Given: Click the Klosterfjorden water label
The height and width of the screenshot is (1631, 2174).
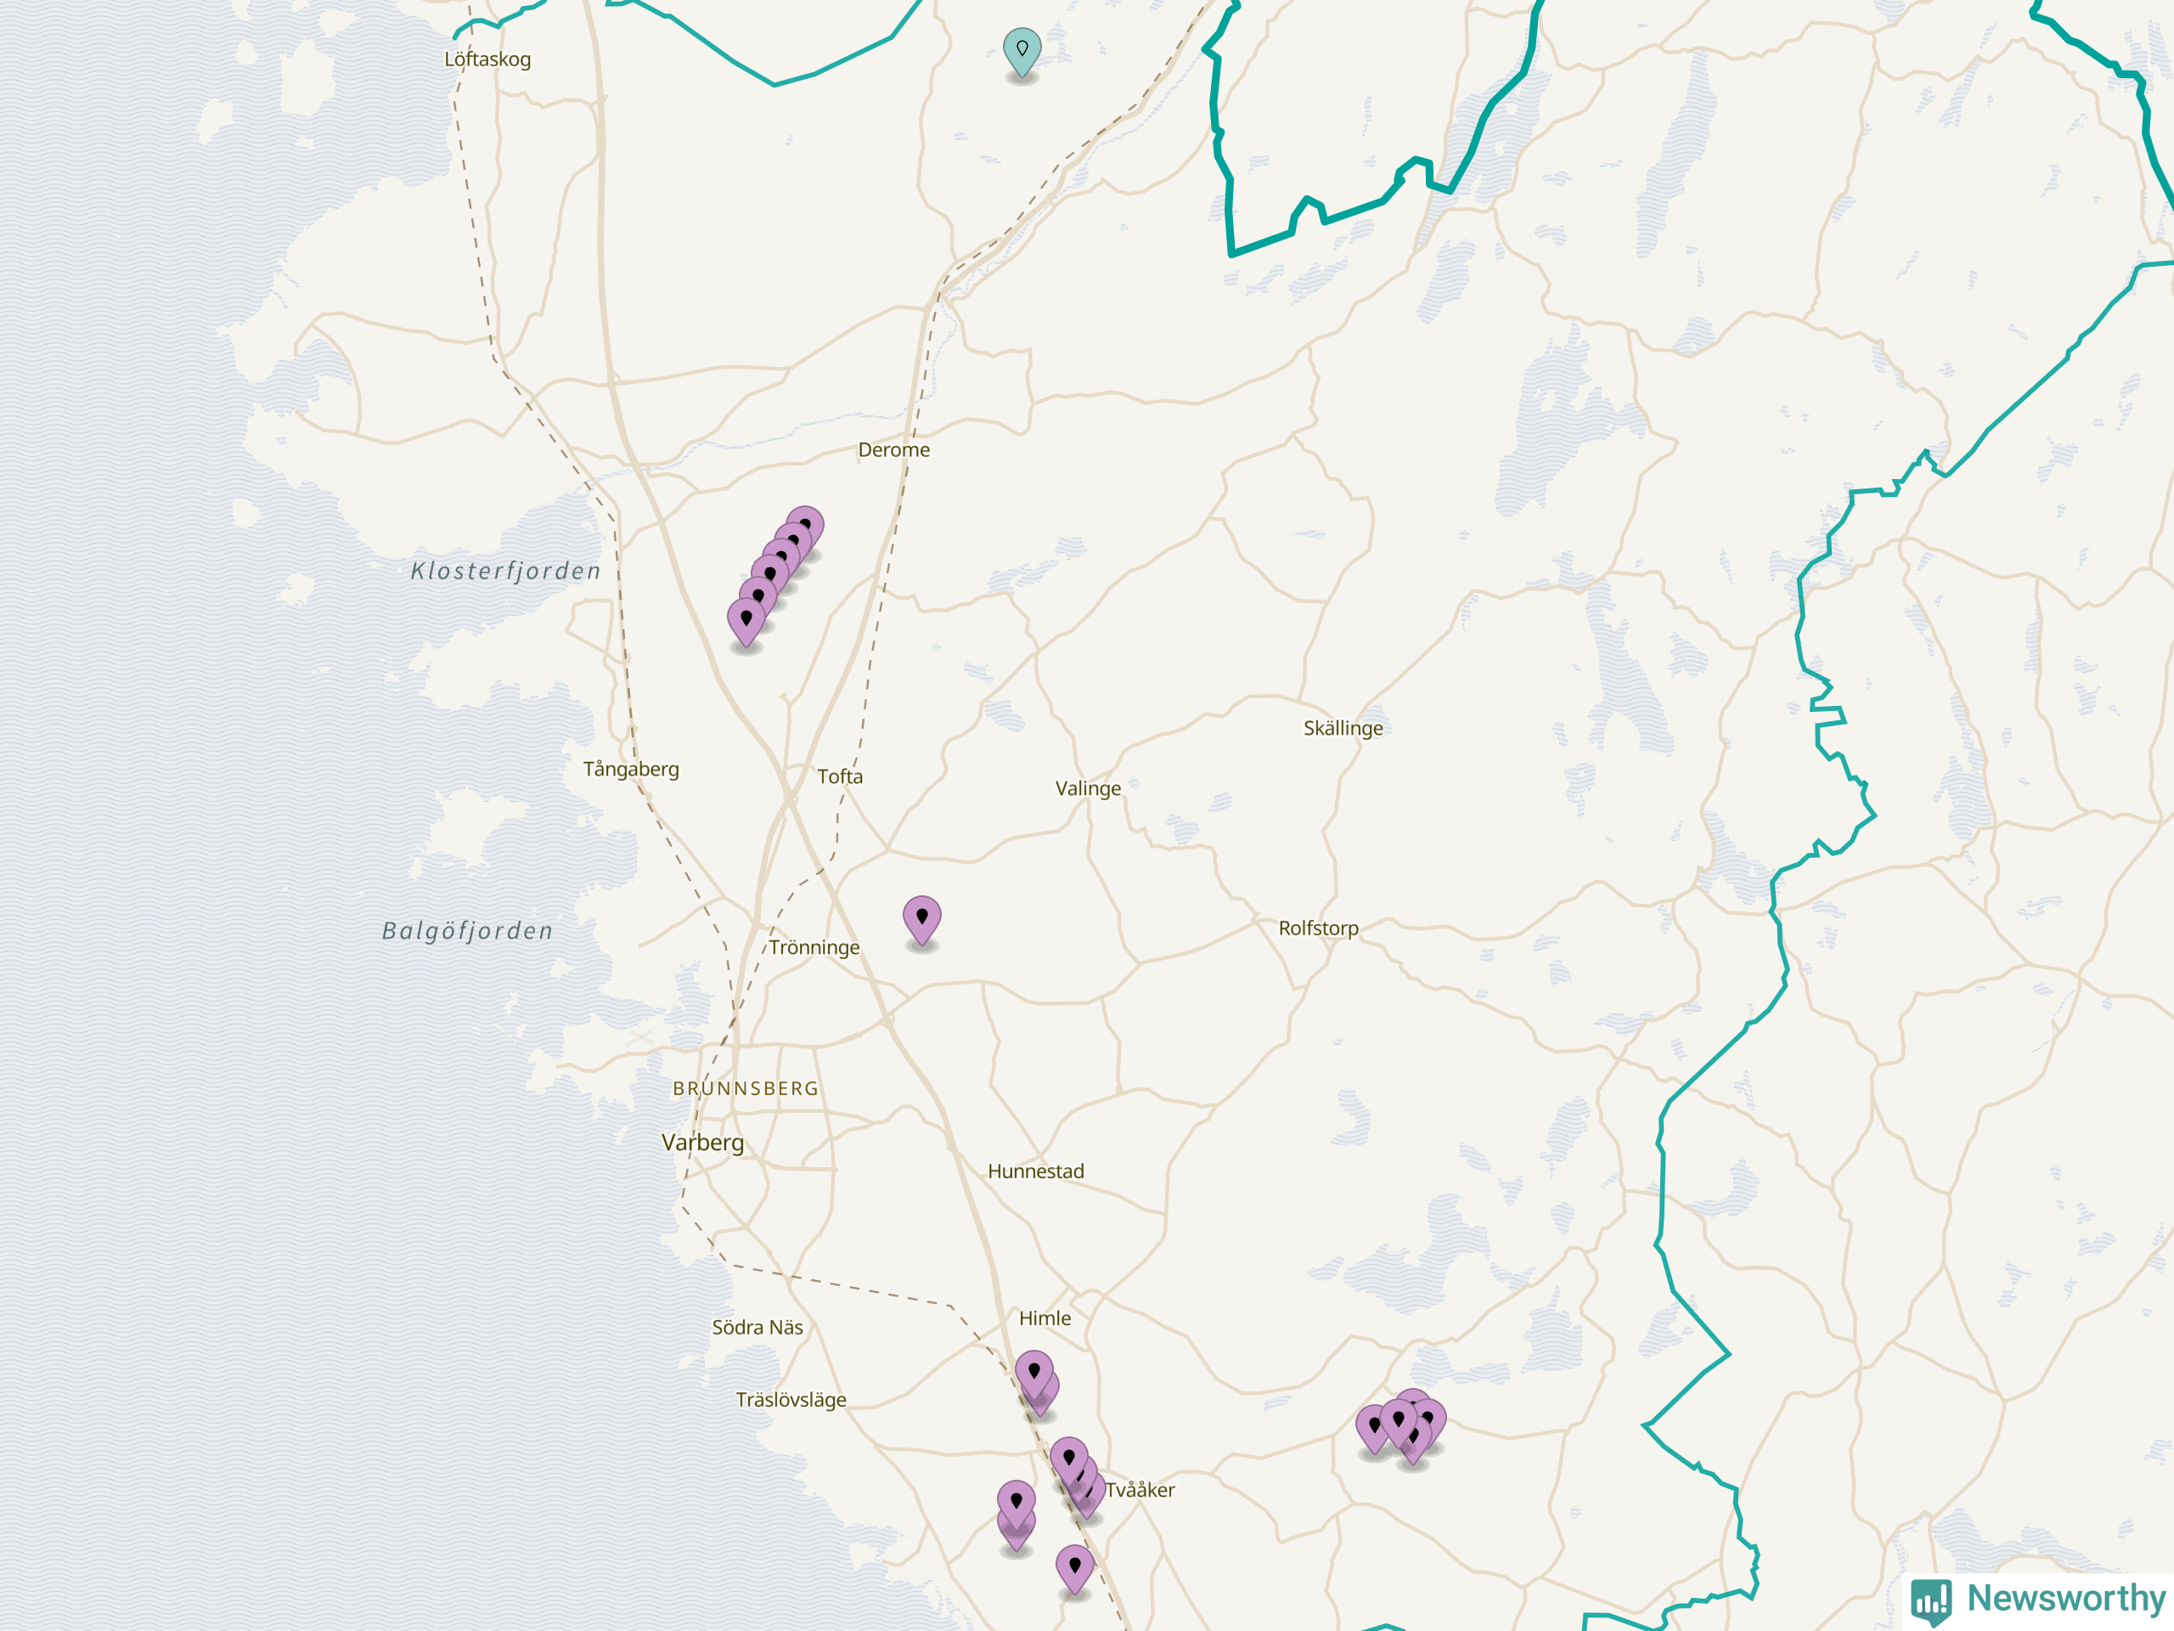Looking at the screenshot, I should [x=505, y=571].
